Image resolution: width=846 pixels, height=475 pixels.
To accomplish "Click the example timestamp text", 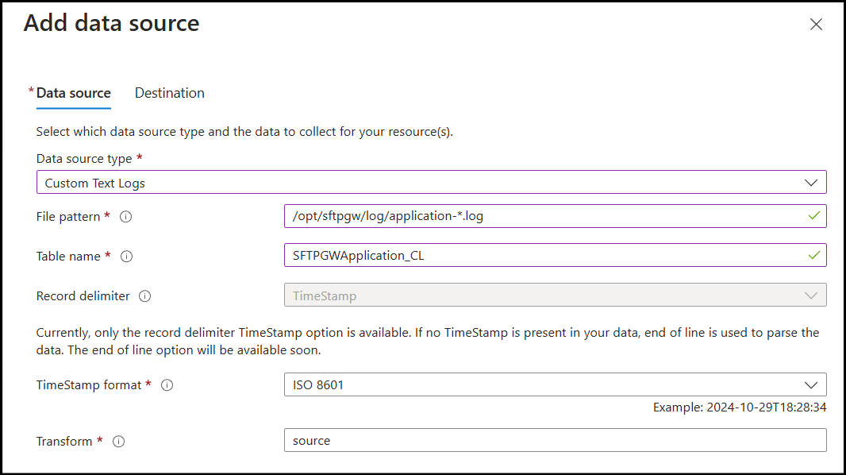I will (739, 407).
